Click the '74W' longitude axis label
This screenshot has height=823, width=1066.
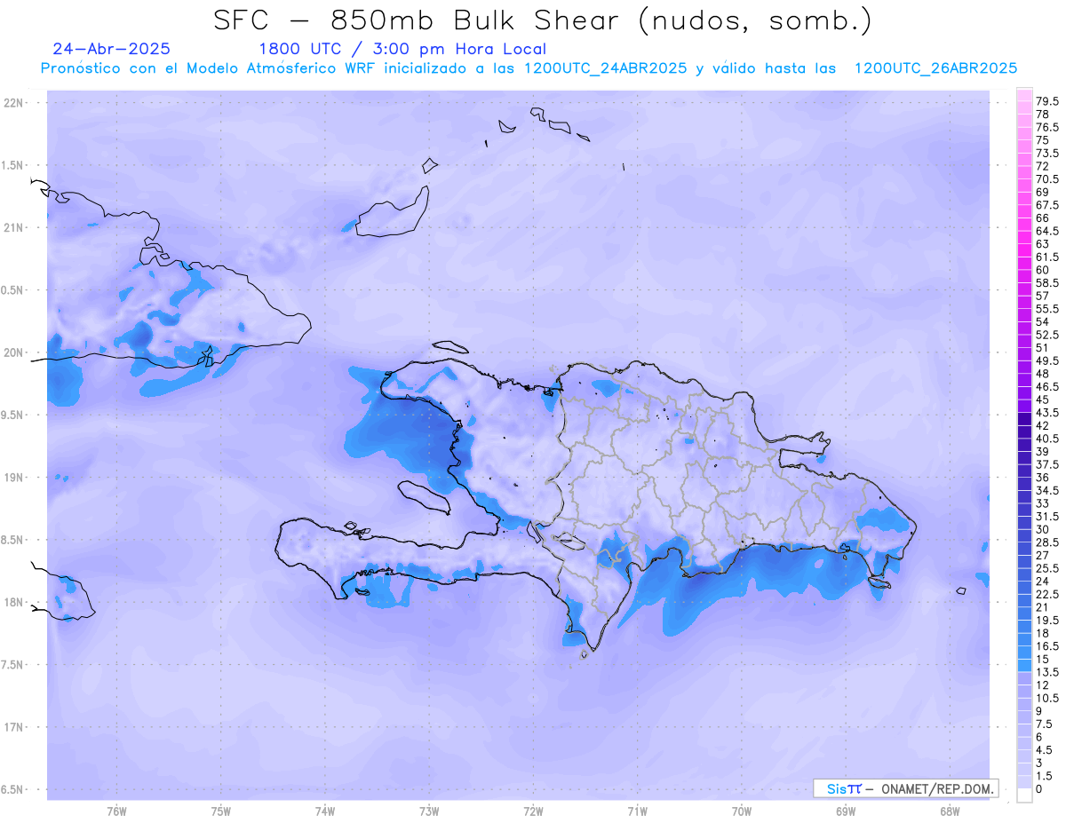(x=325, y=811)
